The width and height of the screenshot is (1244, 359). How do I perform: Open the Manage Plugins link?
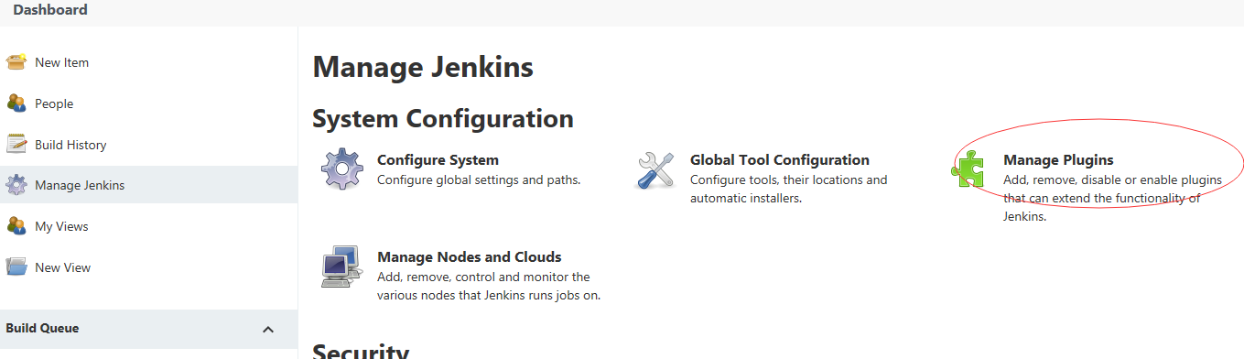click(1058, 159)
